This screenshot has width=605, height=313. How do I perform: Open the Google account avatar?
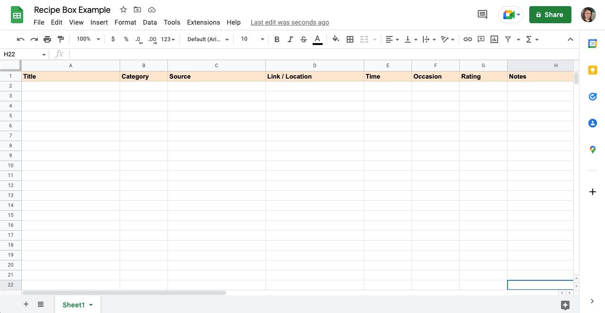pyautogui.click(x=588, y=15)
